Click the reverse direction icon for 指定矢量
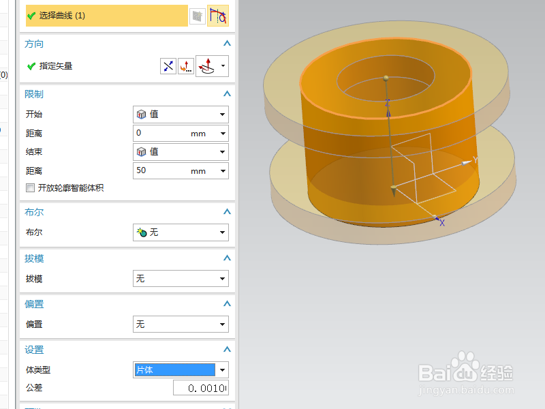Image resolution: width=545 pixels, height=409 pixels. [168, 66]
